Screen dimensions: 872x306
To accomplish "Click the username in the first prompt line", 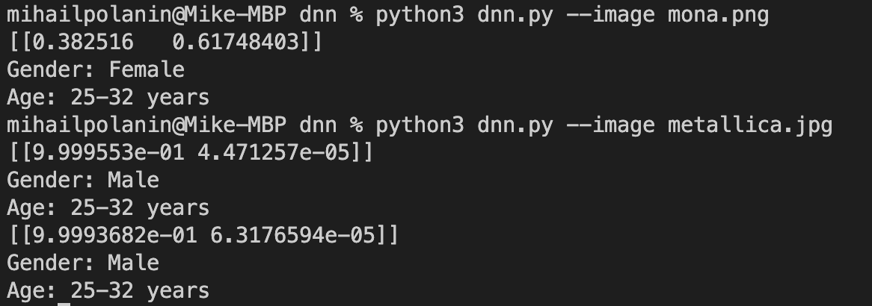I will [x=89, y=16].
